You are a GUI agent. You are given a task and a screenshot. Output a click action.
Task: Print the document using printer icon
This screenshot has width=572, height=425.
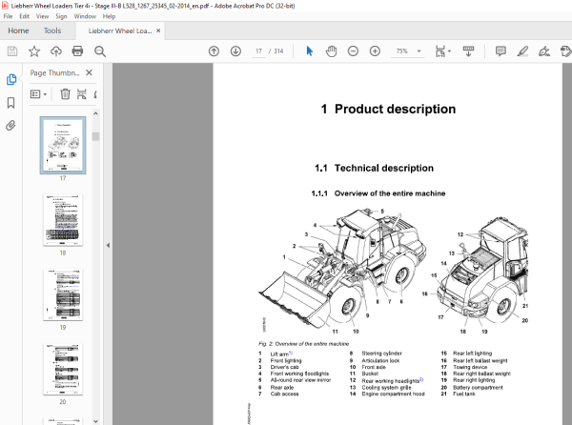[78, 51]
